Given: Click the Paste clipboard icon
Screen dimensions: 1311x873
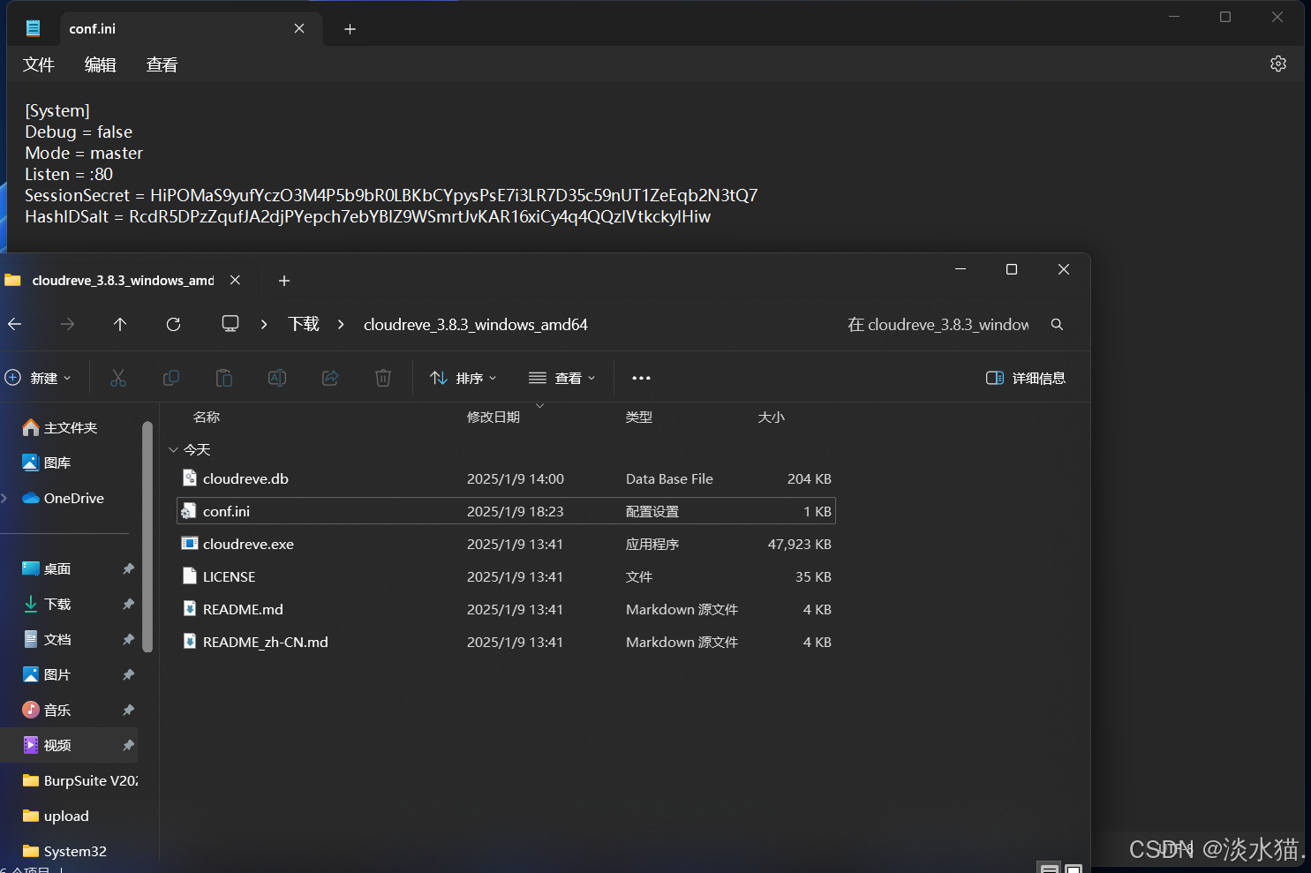Looking at the screenshot, I should [224, 378].
